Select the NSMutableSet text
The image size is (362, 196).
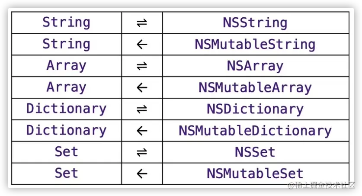point(255,174)
